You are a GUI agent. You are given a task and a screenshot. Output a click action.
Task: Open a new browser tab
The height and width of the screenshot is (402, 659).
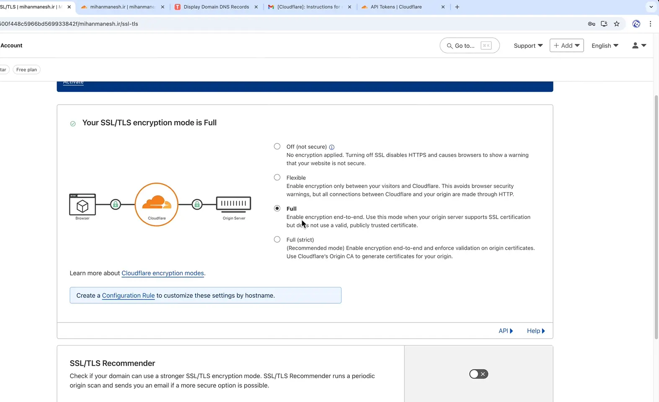(x=457, y=7)
